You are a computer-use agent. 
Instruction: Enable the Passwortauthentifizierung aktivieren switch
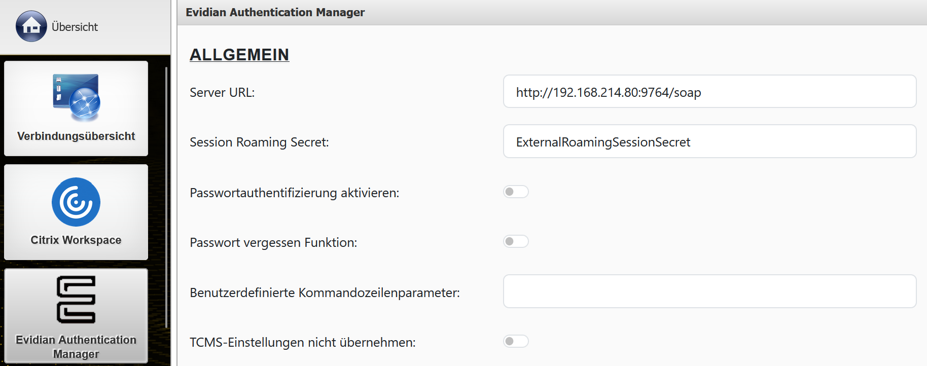(516, 192)
